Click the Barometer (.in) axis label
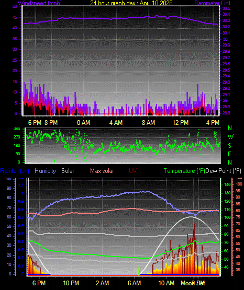This screenshot has height=290, width=244. [x=213, y=3]
